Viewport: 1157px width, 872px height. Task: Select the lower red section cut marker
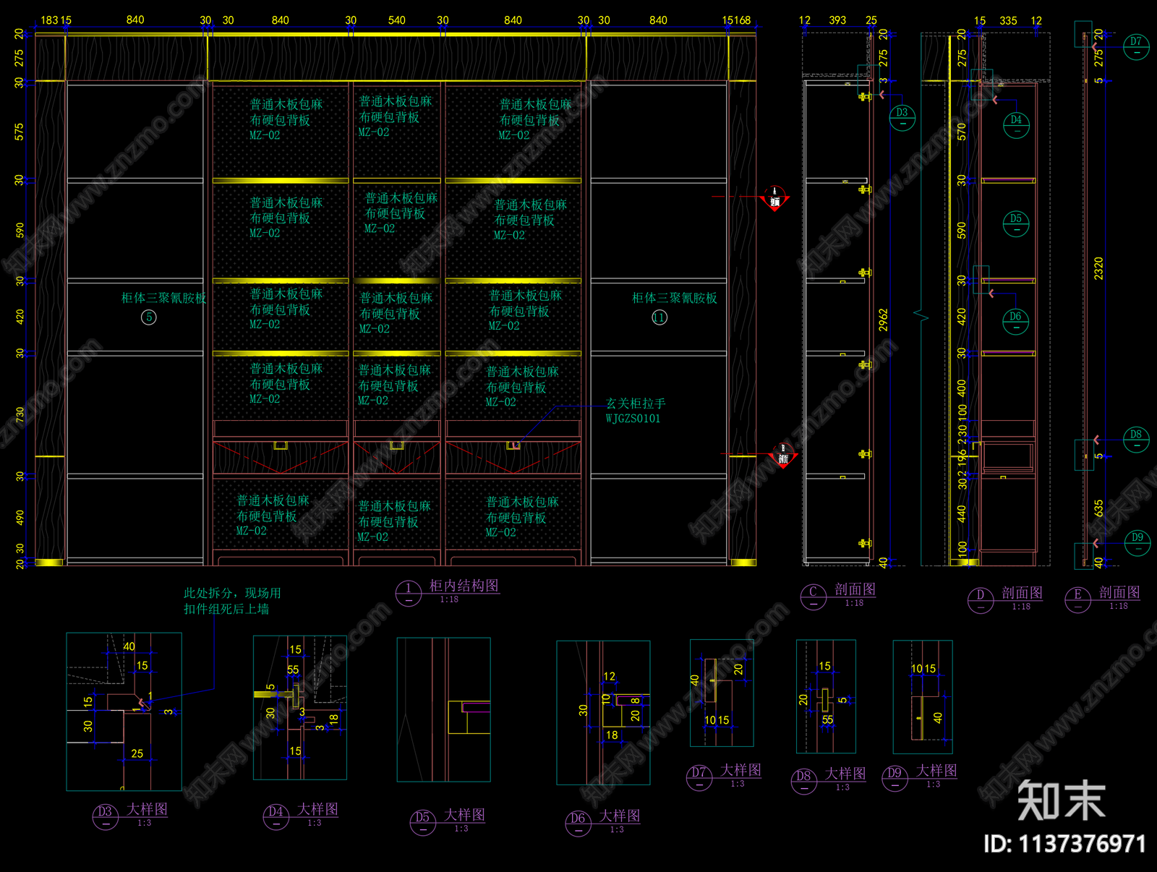pos(782,456)
